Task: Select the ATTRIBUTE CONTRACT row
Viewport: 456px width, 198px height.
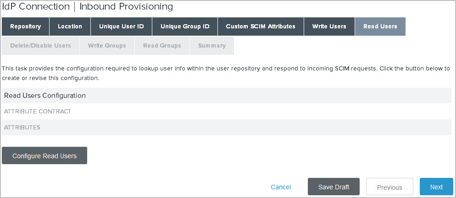Action: (x=38, y=112)
